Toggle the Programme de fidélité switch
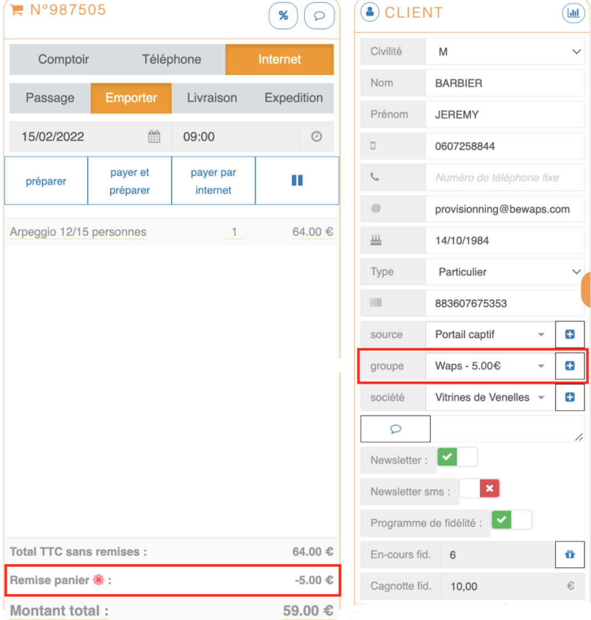 click(x=511, y=520)
